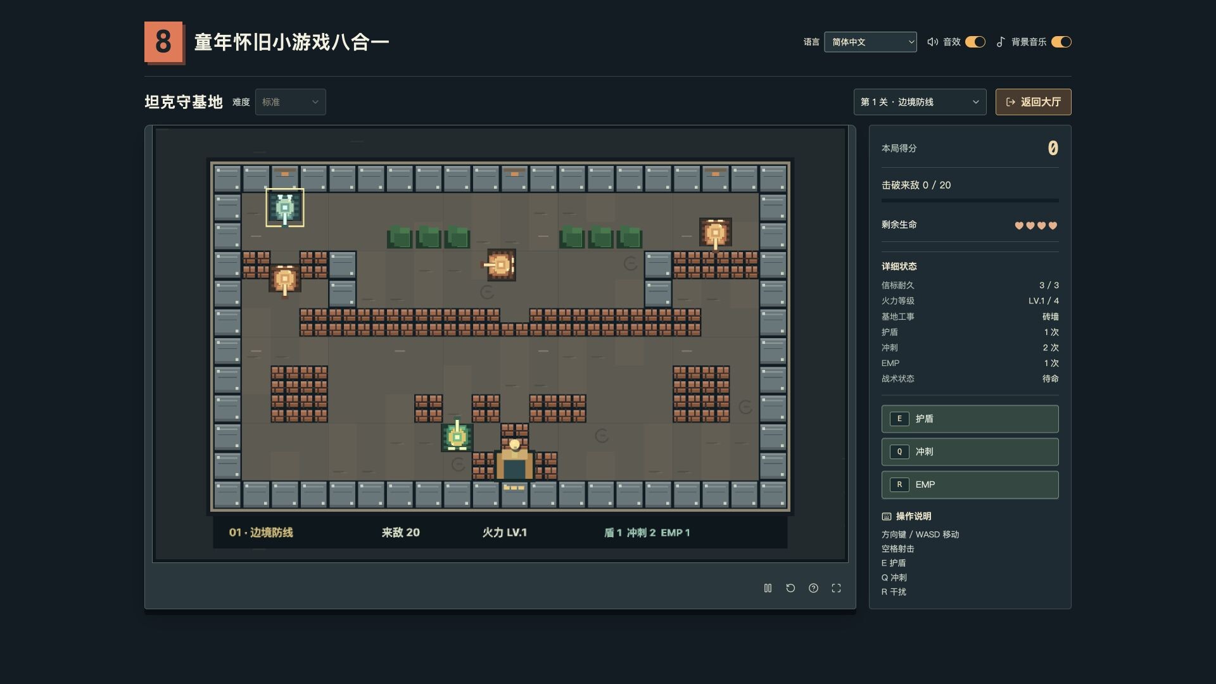The image size is (1216, 684).
Task: Open the 难度 标准 difficulty dropdown
Action: click(291, 102)
